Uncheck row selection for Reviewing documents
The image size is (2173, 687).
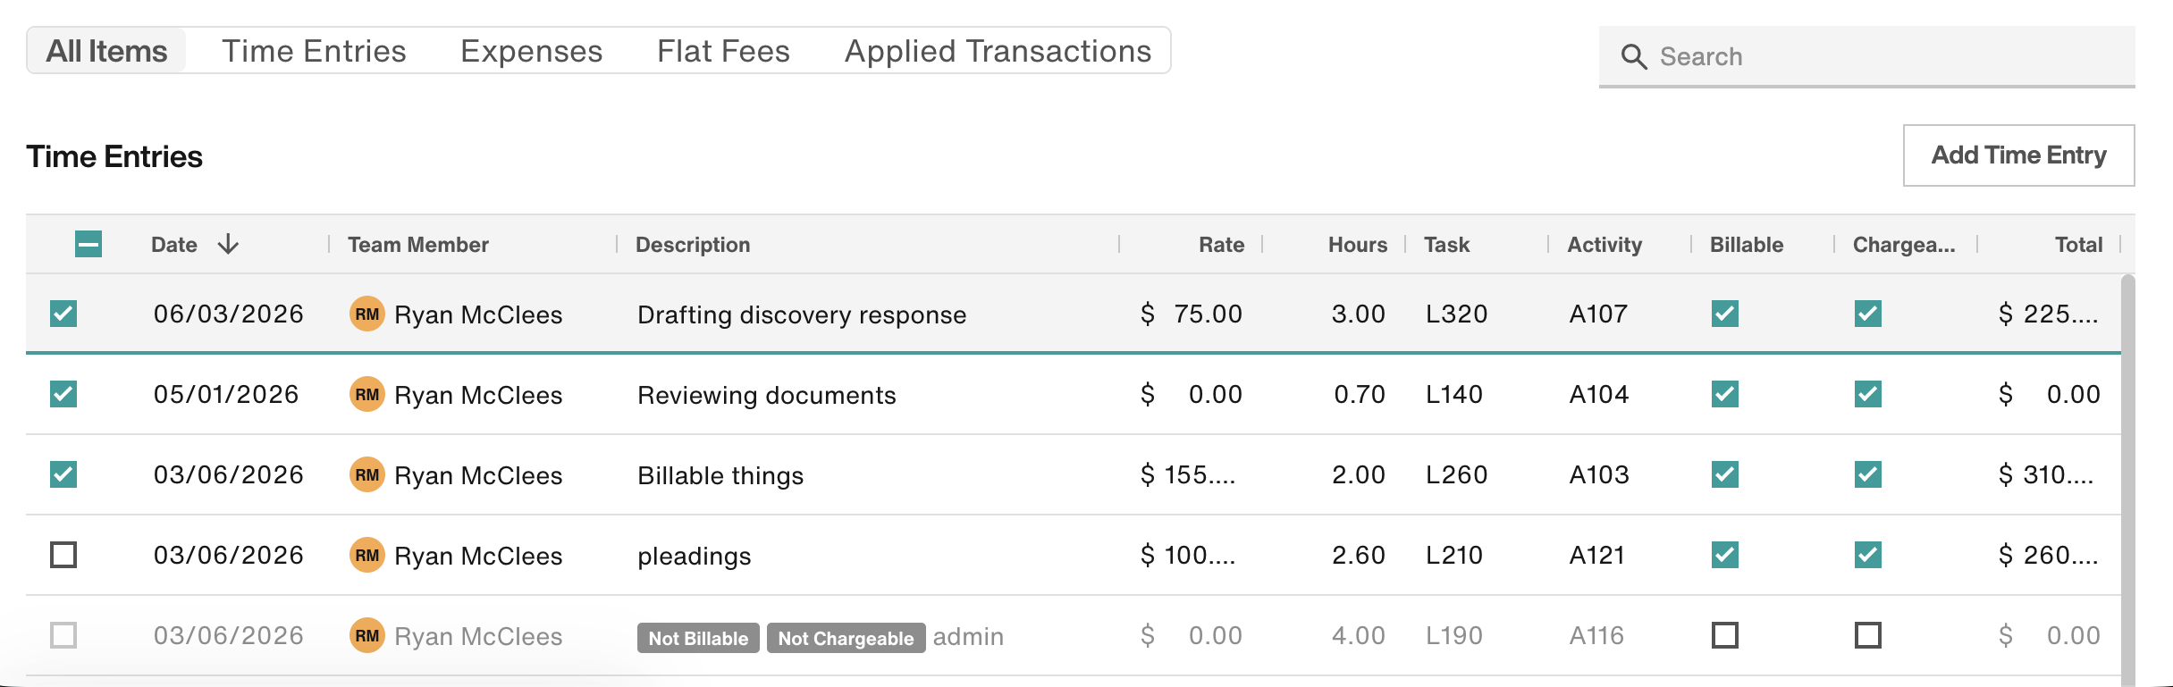(x=63, y=394)
